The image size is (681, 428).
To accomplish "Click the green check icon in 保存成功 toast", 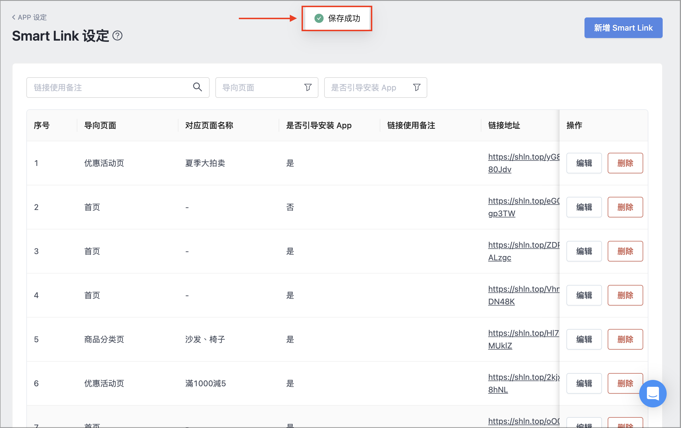I will 319,18.
